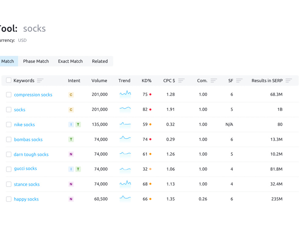Select the USD currency value
The image size is (305, 228).
(22, 40)
